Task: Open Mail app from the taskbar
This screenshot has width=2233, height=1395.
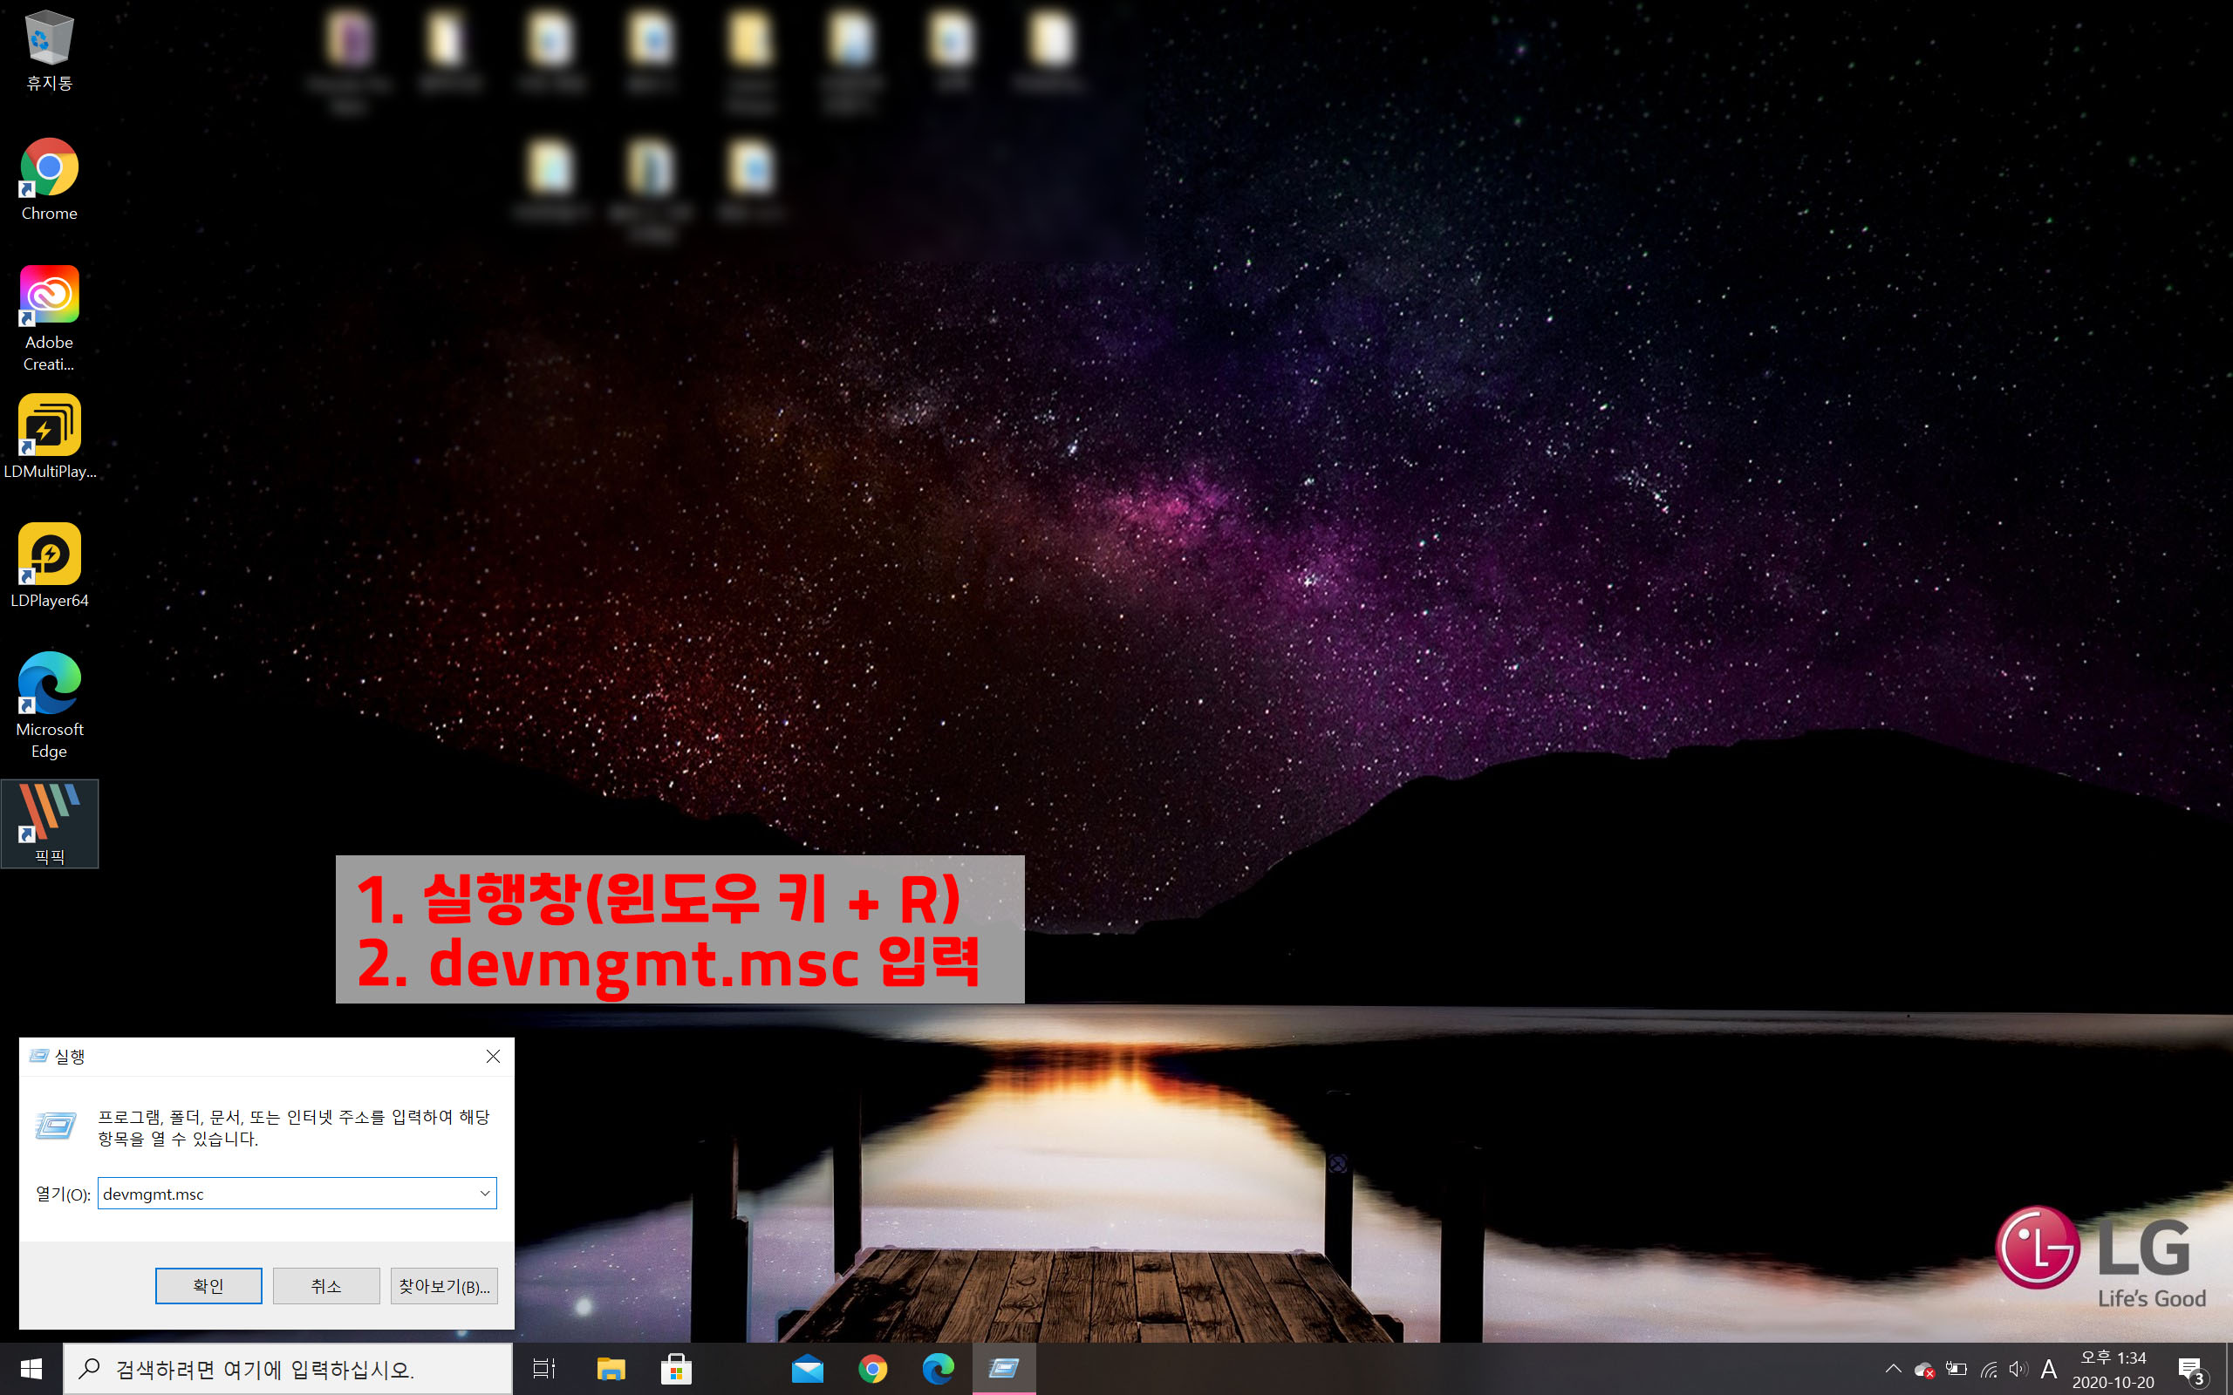Action: [x=807, y=1369]
